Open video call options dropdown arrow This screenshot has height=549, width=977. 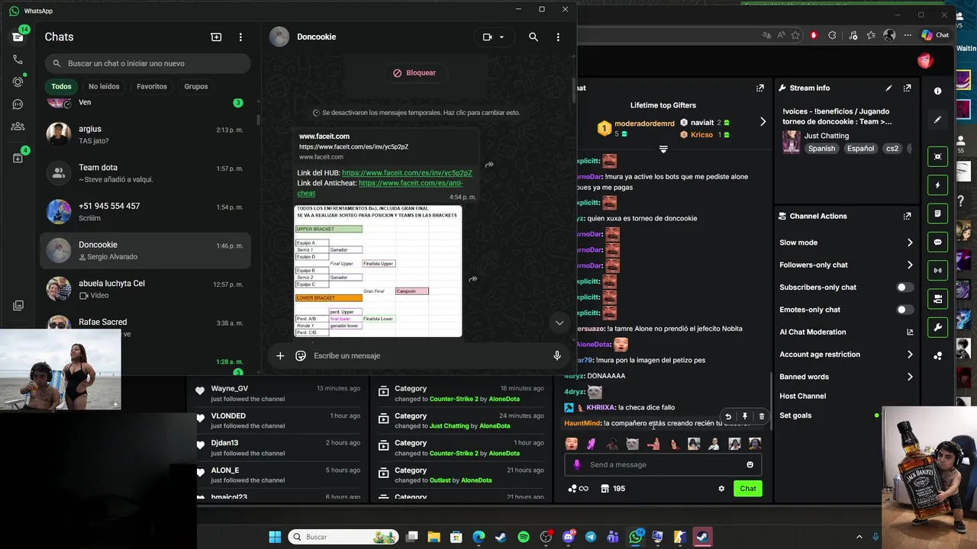tap(501, 37)
